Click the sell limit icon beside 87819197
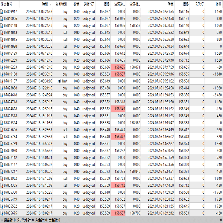The width and height of the screenshot is (223, 223). tap(2, 81)
